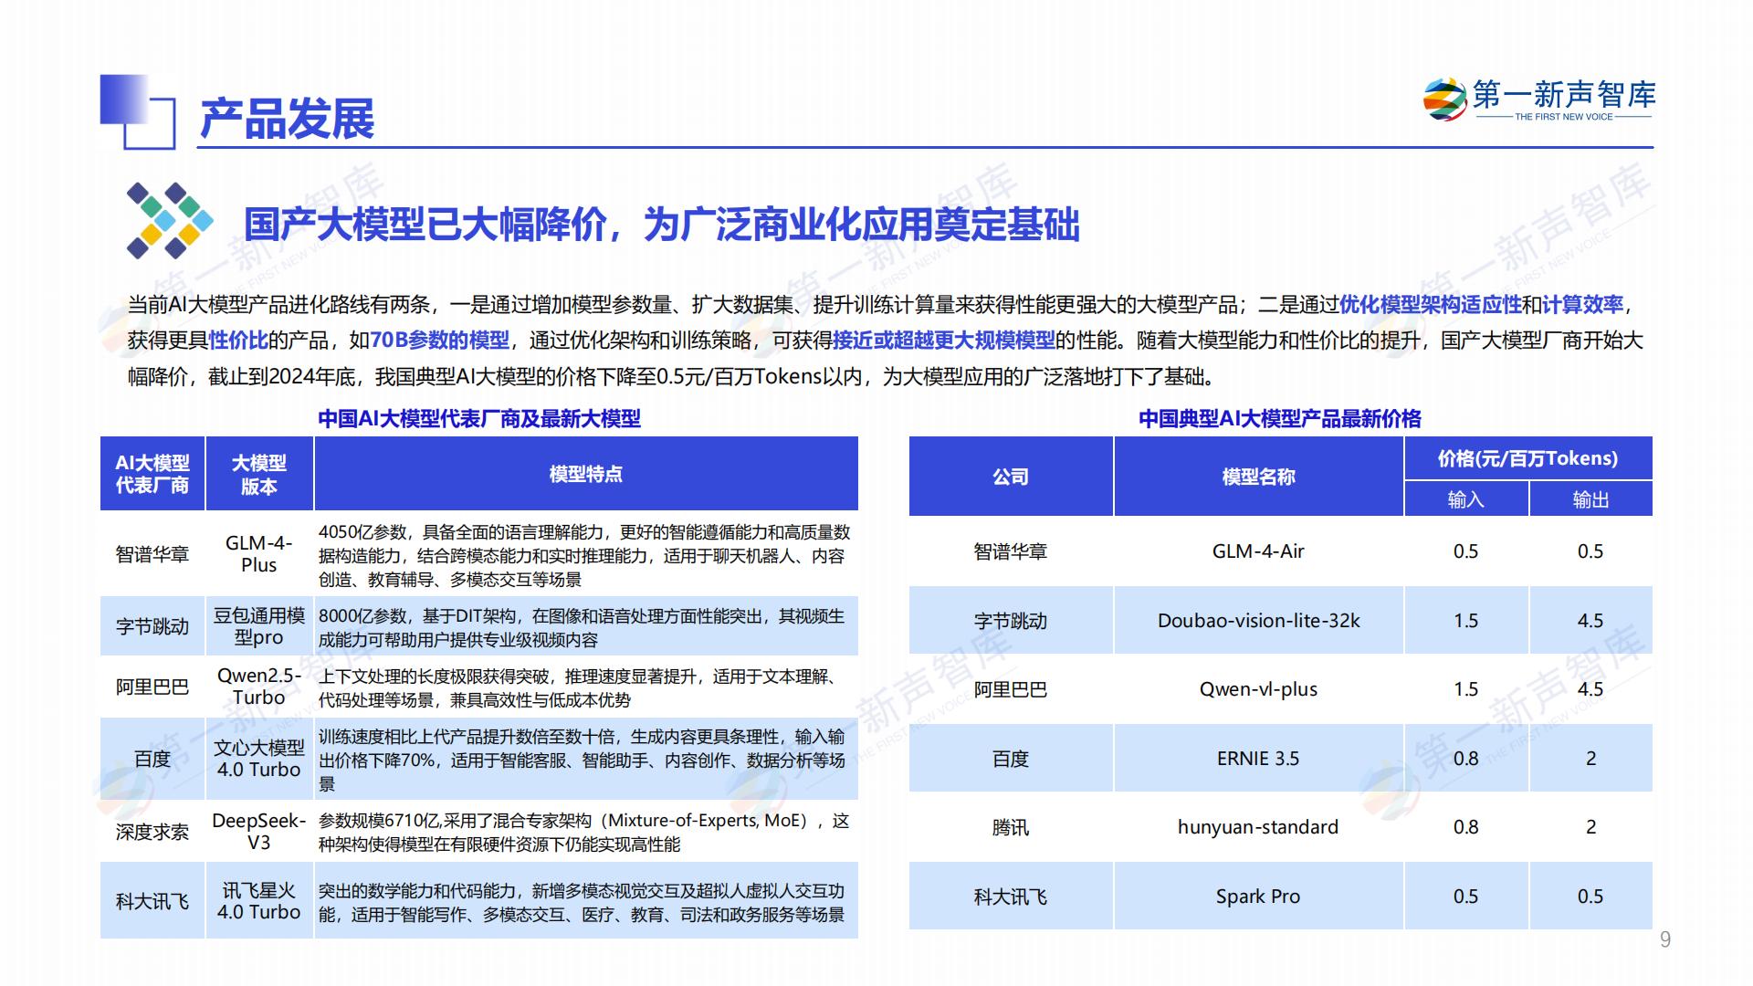Image resolution: width=1753 pixels, height=986 pixels.
Task: Click 智谱华章 in the price table
Action: click(x=1011, y=551)
